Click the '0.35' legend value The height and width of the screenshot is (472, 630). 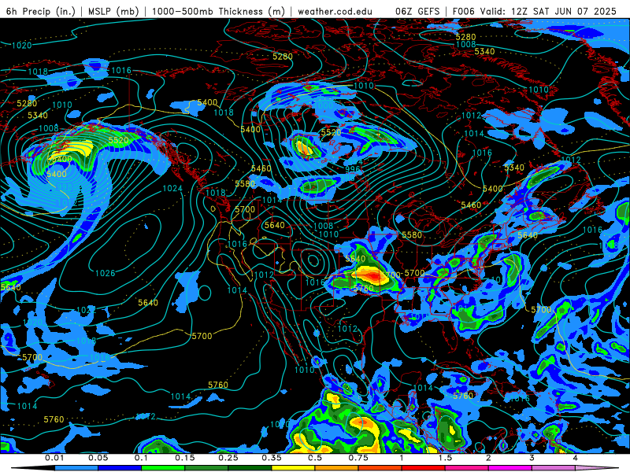tap(272, 458)
